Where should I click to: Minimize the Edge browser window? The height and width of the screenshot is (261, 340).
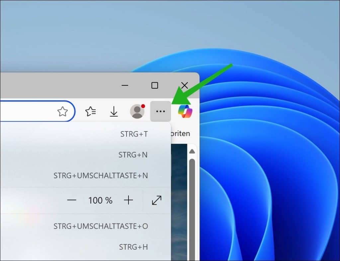[125, 85]
